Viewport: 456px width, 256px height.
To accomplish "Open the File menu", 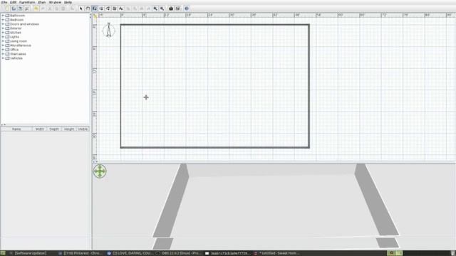I will pyautogui.click(x=4, y=2).
